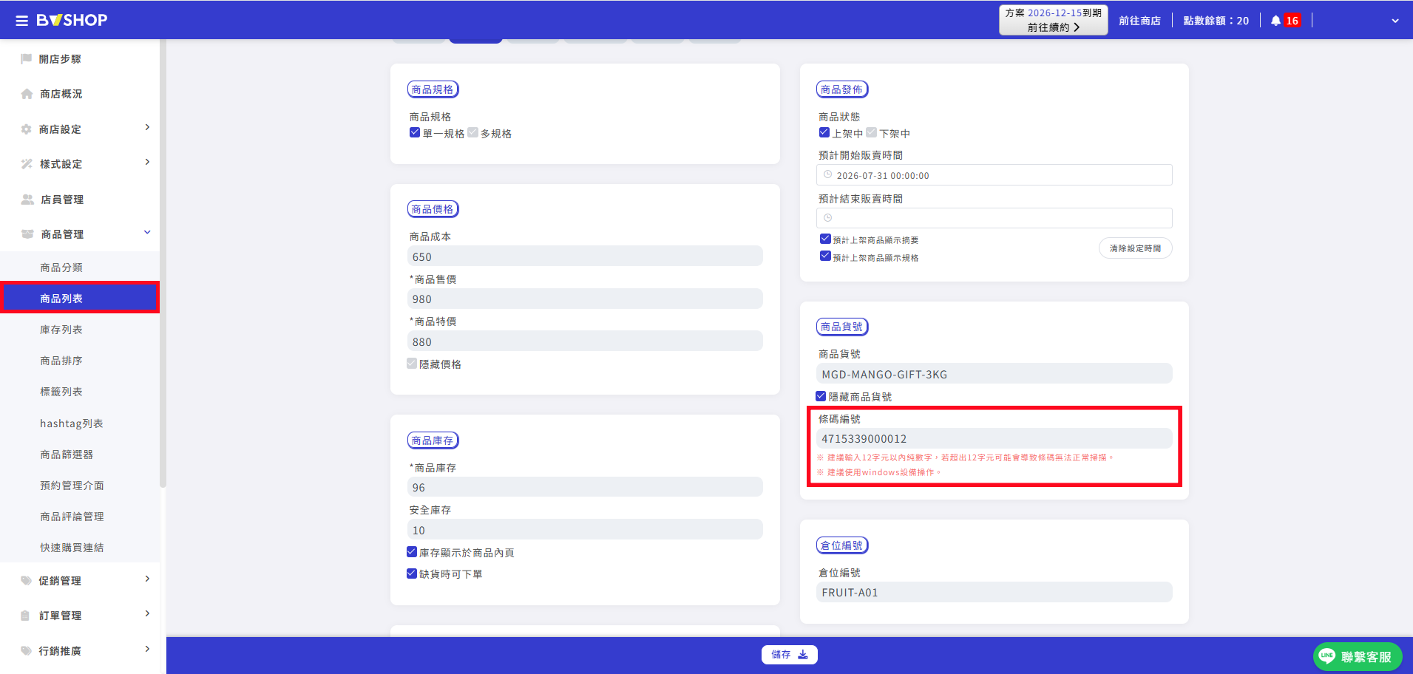Click the staff icon beside 店員管理

27,200
